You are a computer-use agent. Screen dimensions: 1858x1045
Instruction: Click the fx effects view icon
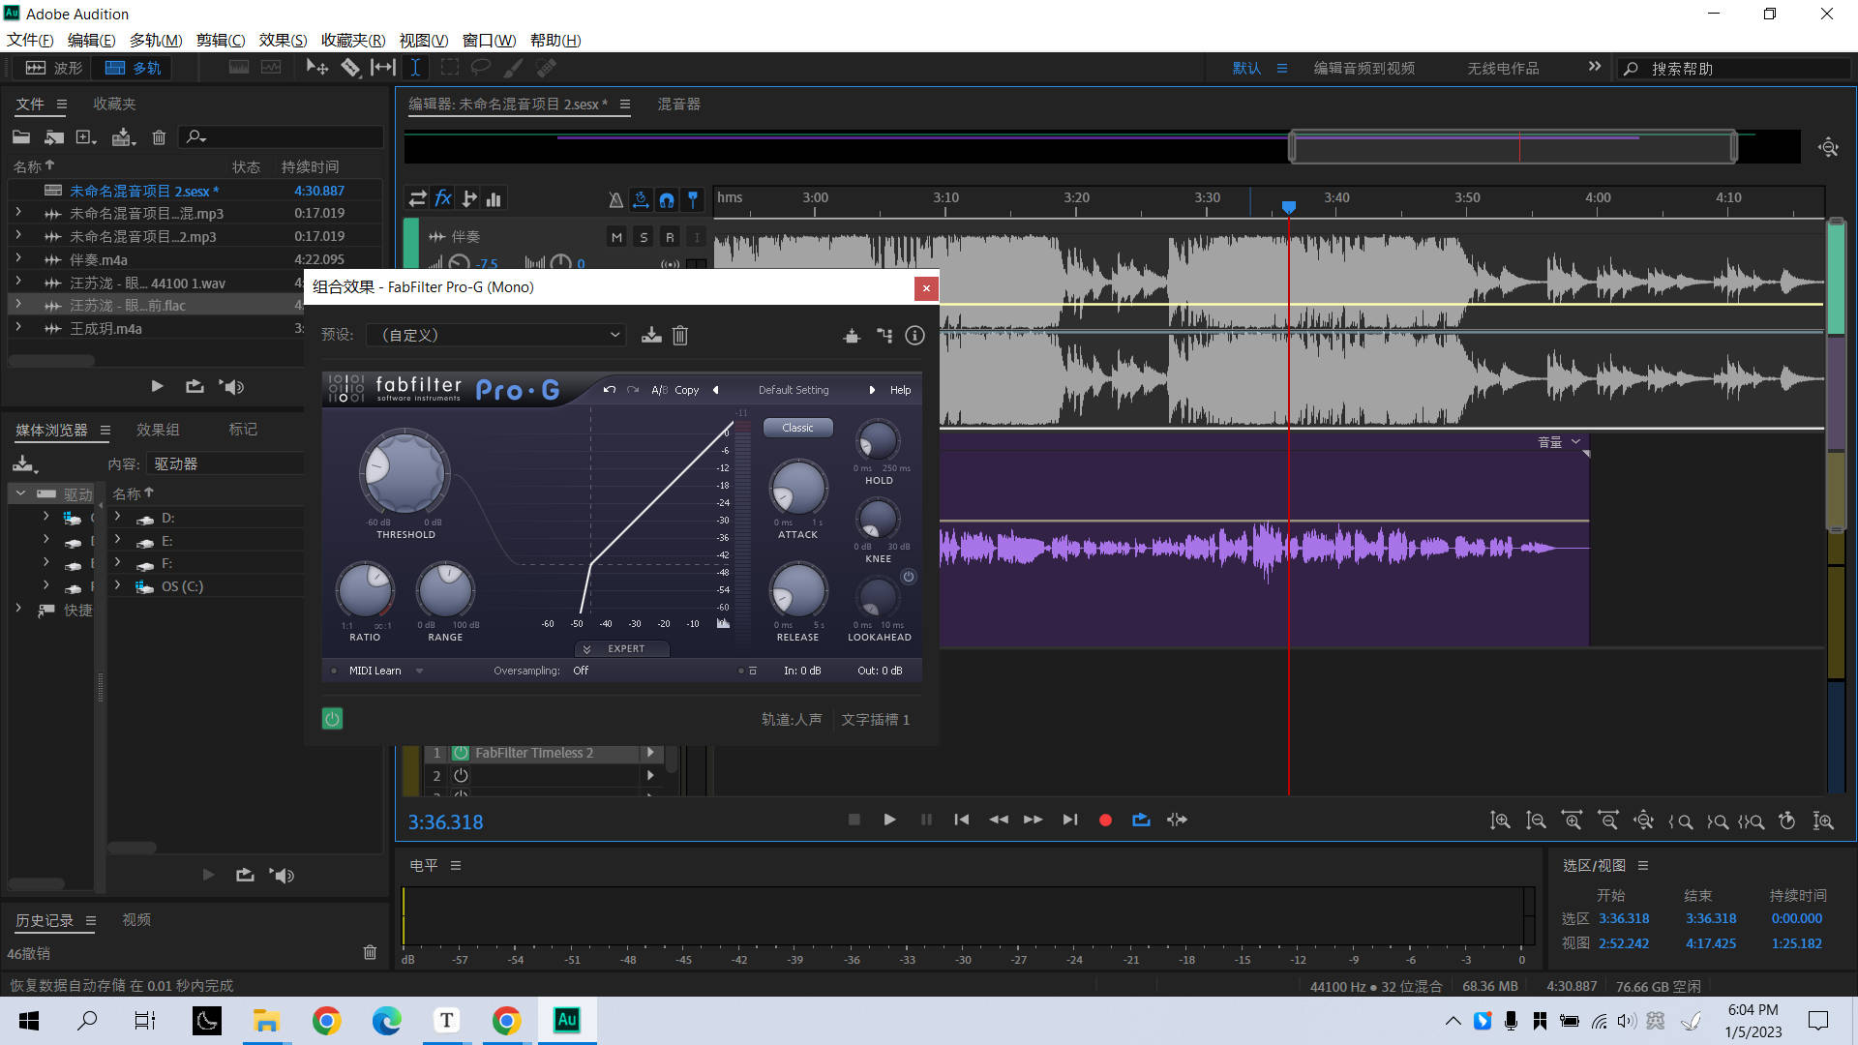(443, 198)
